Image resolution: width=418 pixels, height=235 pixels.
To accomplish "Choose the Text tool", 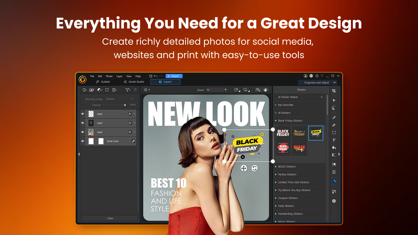I will [334, 140].
